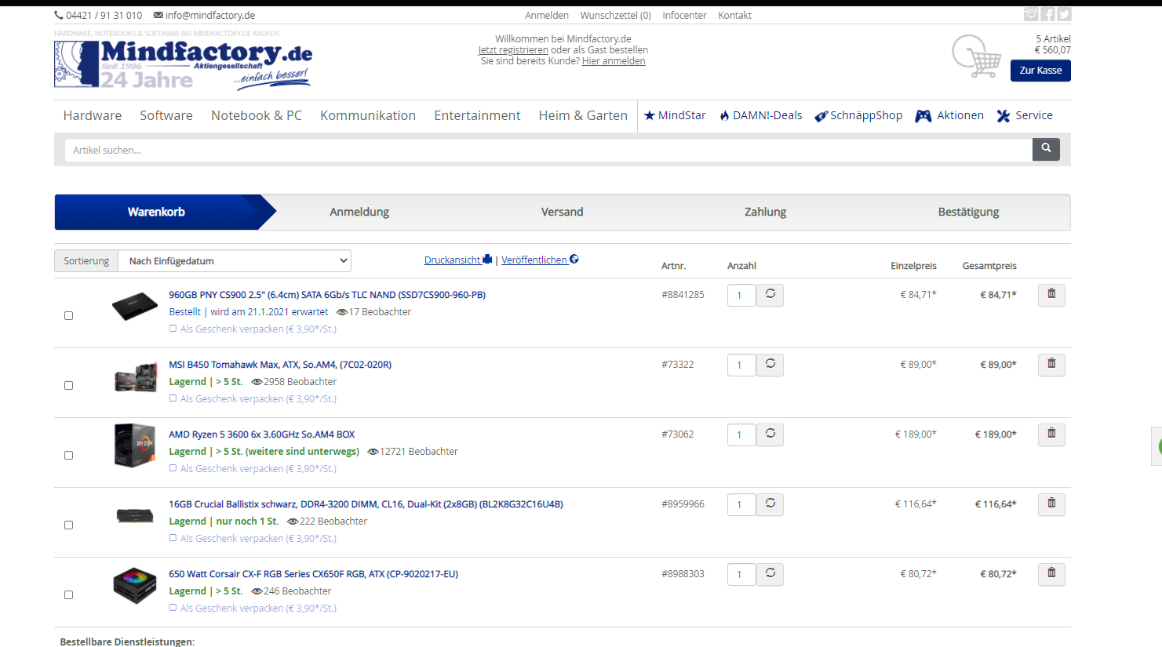Screen dimensions: 1162x647
Task: Open the Software menu
Action: coord(166,115)
